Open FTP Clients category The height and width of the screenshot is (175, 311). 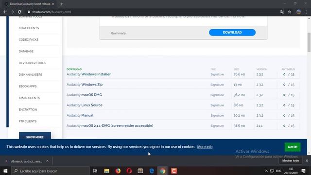pos(28,121)
